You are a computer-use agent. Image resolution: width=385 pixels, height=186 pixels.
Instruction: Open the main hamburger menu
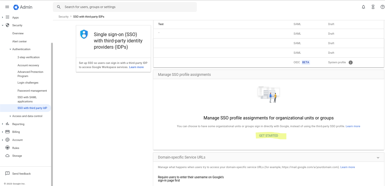7,7
